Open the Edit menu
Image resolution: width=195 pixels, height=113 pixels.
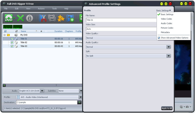coord(17,9)
